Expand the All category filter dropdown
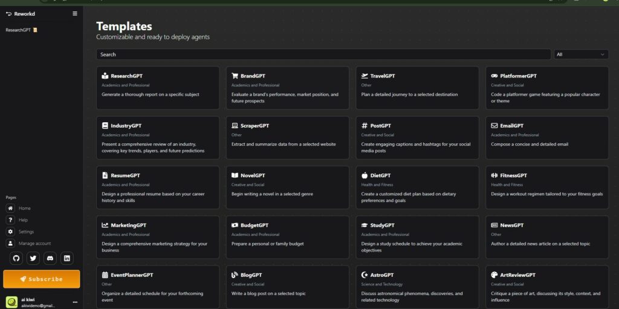Image resolution: width=619 pixels, height=309 pixels. pyautogui.click(x=581, y=54)
